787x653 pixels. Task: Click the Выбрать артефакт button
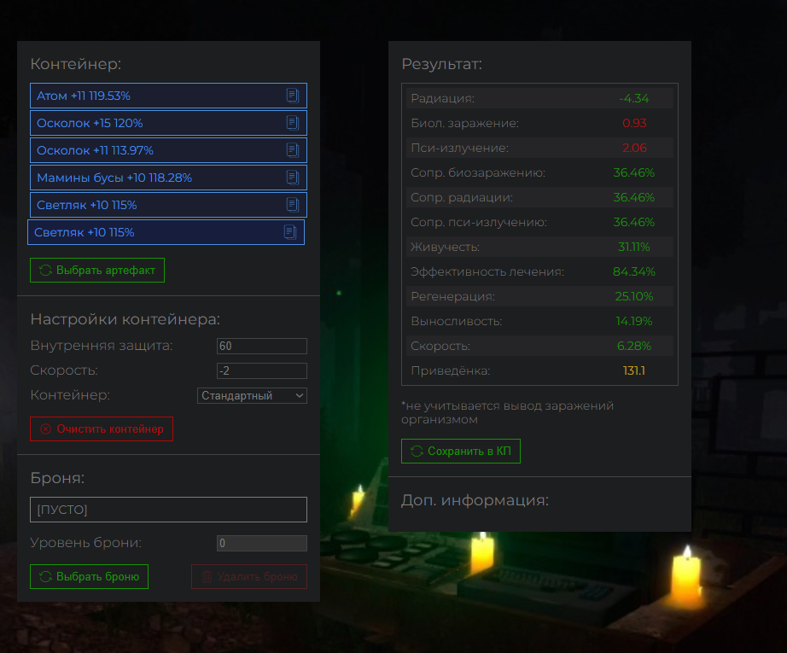click(97, 270)
